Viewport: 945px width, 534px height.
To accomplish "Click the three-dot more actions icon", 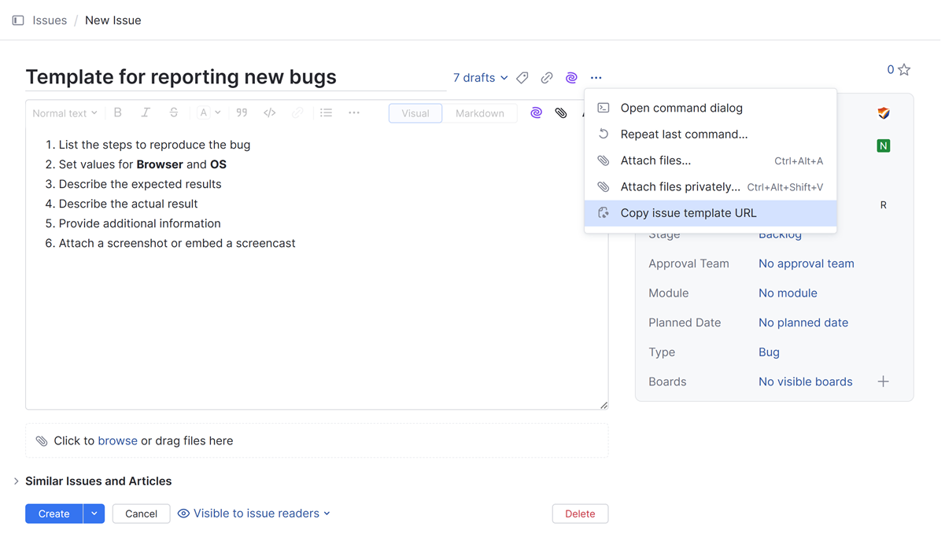I will (x=596, y=78).
